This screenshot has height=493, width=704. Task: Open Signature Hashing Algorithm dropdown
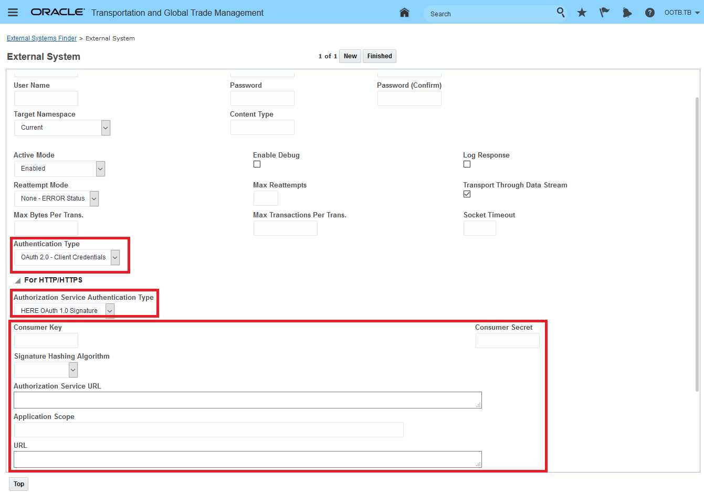(x=46, y=370)
